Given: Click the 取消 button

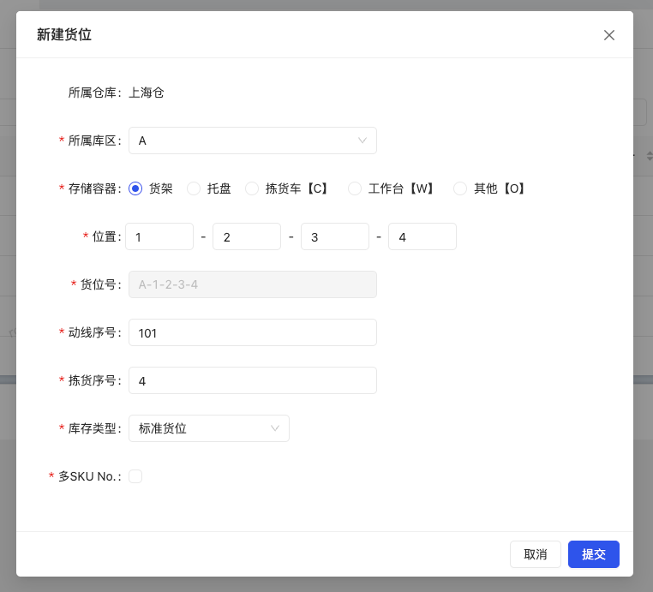Looking at the screenshot, I should [536, 554].
